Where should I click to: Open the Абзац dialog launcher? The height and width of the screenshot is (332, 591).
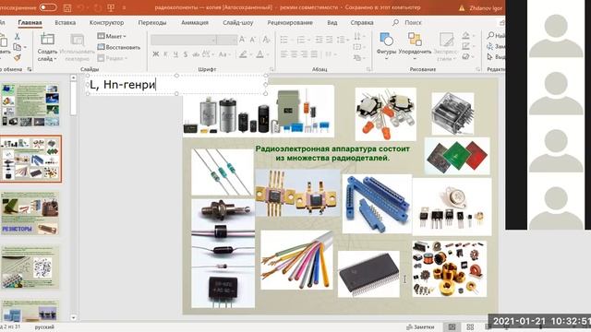[x=368, y=69]
